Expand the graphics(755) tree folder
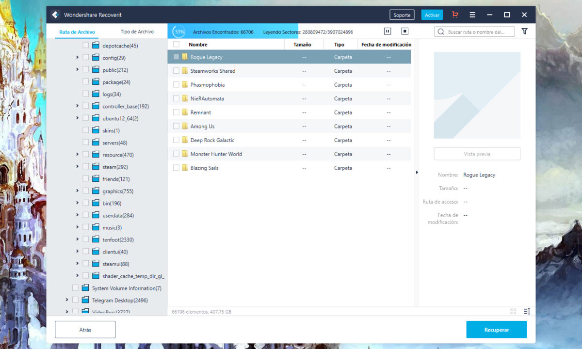This screenshot has width=582, height=349. coord(77,191)
